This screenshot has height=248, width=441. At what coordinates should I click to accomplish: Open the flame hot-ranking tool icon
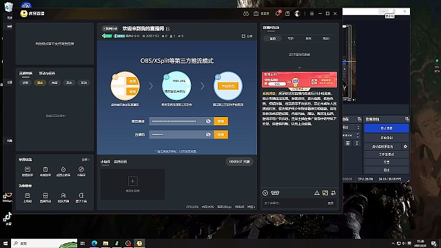click(63, 171)
